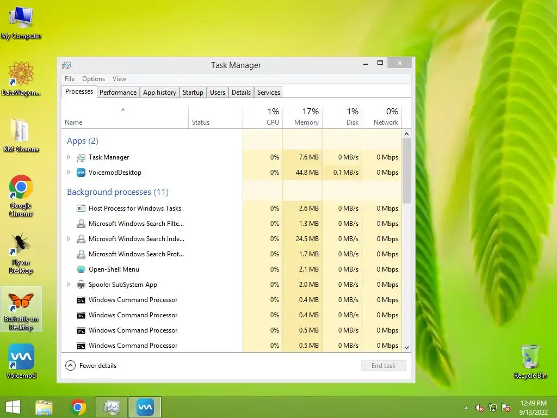Switch to the Users tab
The width and height of the screenshot is (557, 418).
click(218, 93)
